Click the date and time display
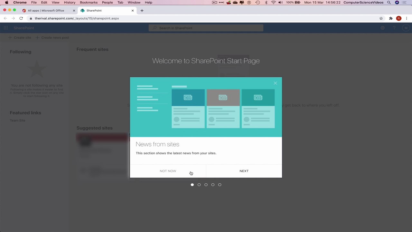412x232 pixels. pos(322,2)
